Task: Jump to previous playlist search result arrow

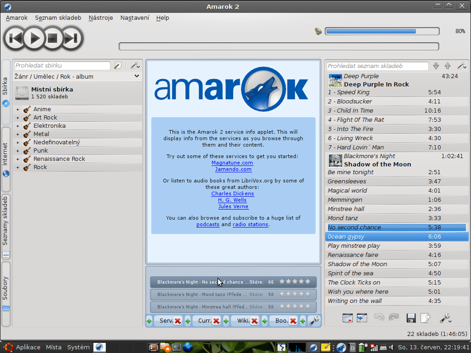Action: tap(448, 66)
